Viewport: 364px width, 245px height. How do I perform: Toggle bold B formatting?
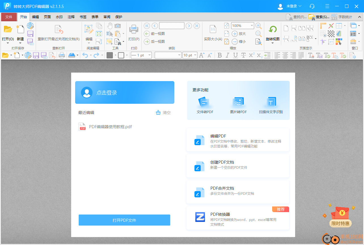[x=220, y=55]
